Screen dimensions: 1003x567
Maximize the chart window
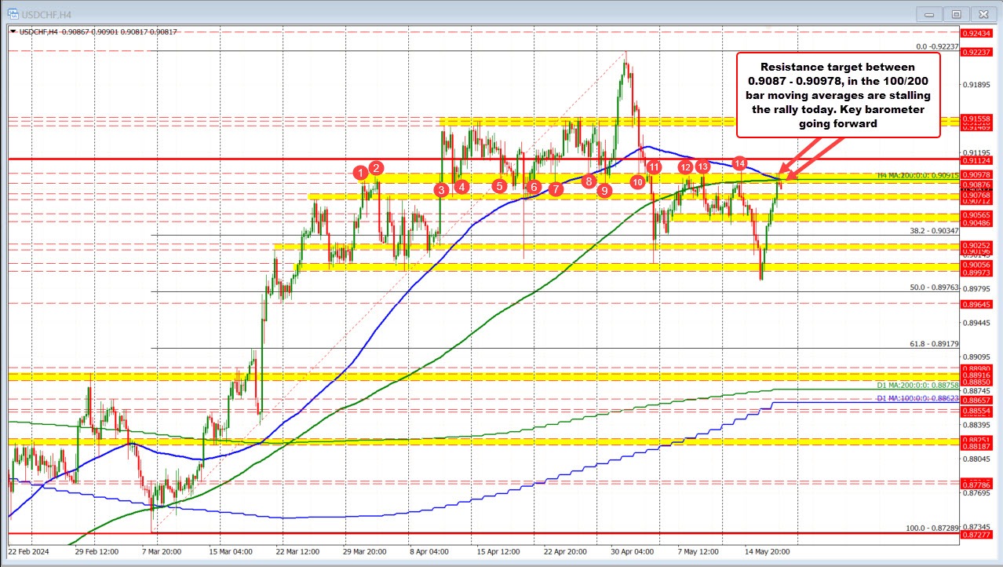(956, 13)
